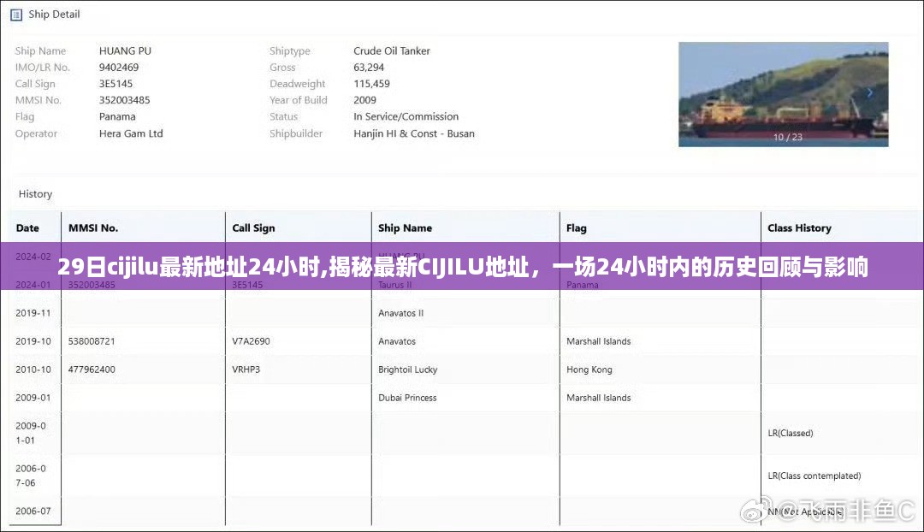Click the Weibo watermark logo
924x532 pixels.
(755, 511)
